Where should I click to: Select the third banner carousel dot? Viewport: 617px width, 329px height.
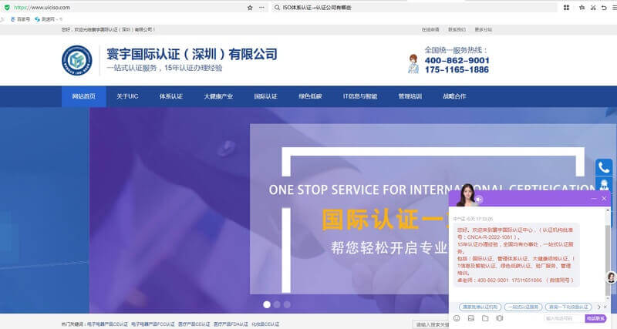click(287, 304)
